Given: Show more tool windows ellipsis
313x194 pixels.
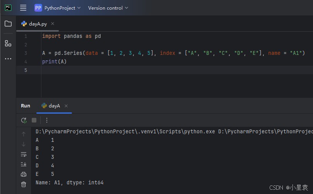Looking at the screenshot, I should 8,59.
